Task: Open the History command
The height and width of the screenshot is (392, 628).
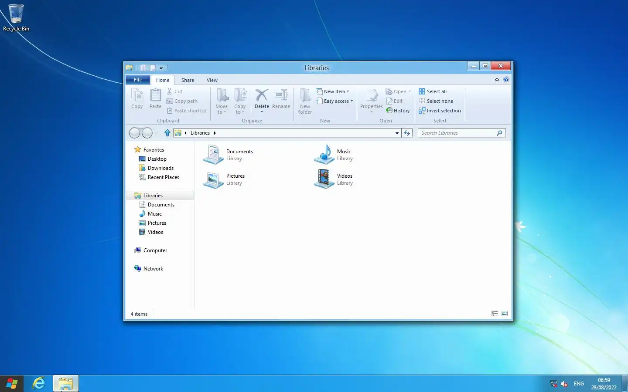Action: pyautogui.click(x=398, y=111)
